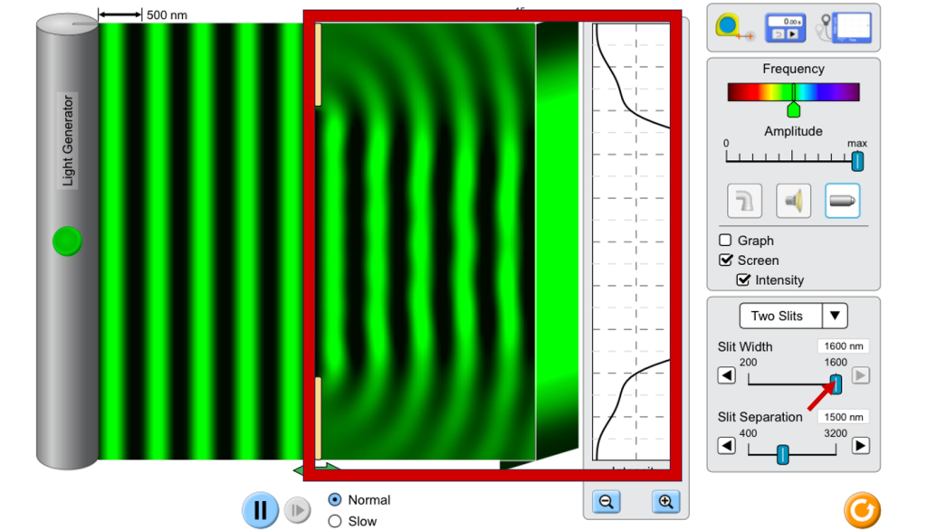This screenshot has width=927, height=530.
Task: Increase Slit Separation with right arrow
Action: [860, 446]
